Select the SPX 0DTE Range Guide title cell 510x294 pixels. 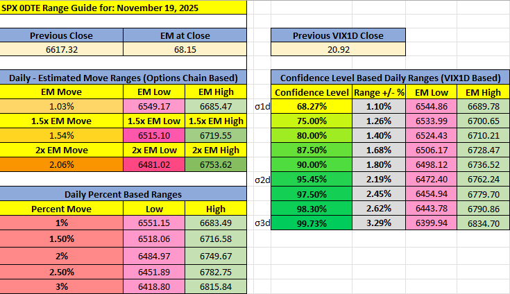tap(123, 8)
